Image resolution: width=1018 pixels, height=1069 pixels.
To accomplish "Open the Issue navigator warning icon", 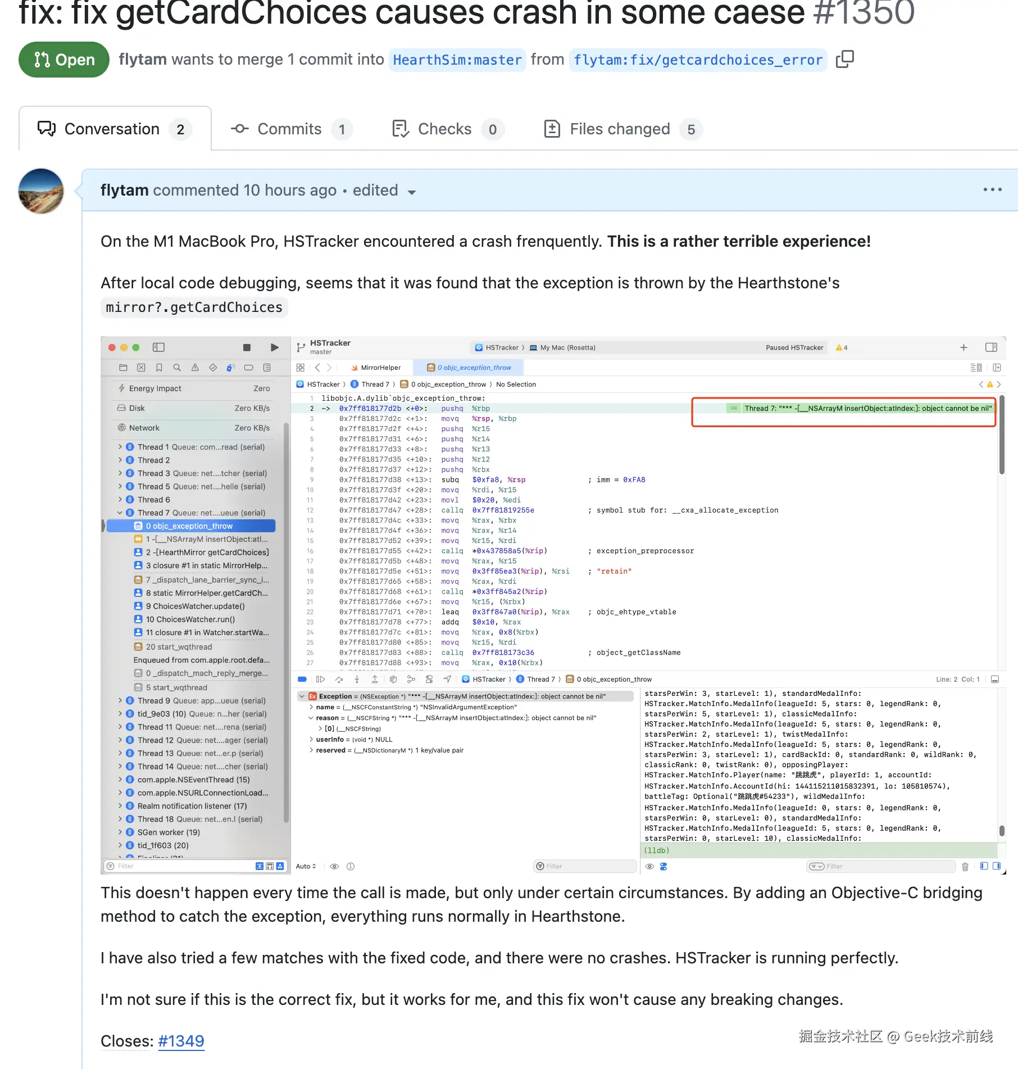I will click(x=195, y=368).
